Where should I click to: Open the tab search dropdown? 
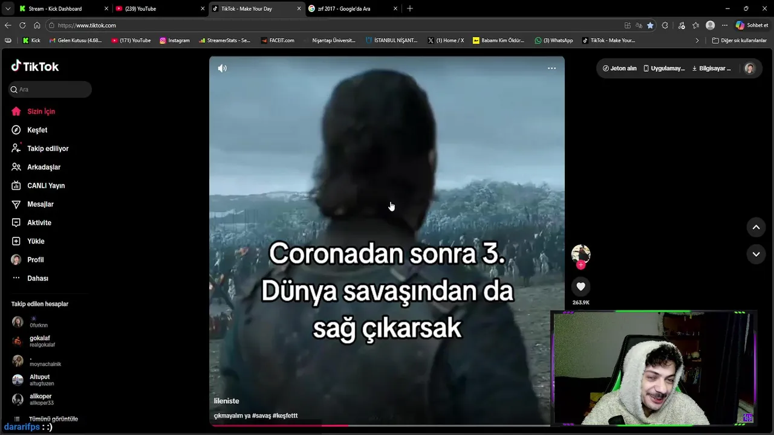pos(7,8)
